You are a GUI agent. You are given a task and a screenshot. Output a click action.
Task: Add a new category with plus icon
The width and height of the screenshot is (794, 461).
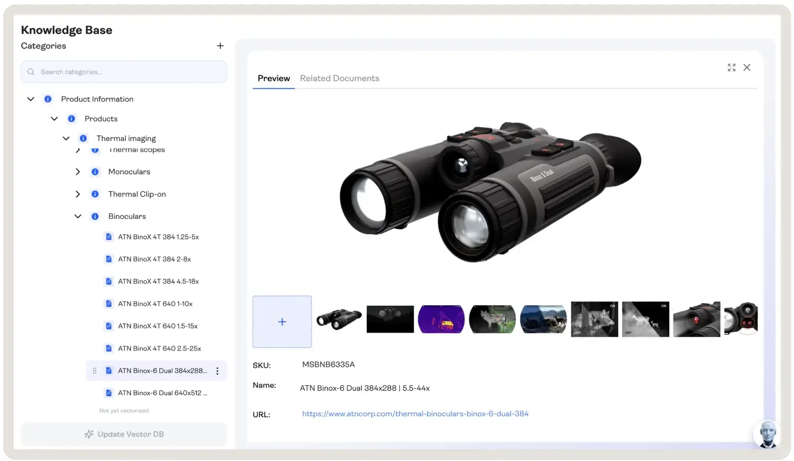(220, 46)
